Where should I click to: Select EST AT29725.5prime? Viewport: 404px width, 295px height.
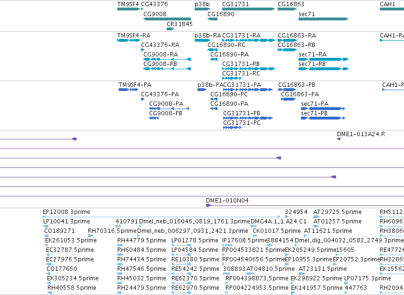[316, 217]
